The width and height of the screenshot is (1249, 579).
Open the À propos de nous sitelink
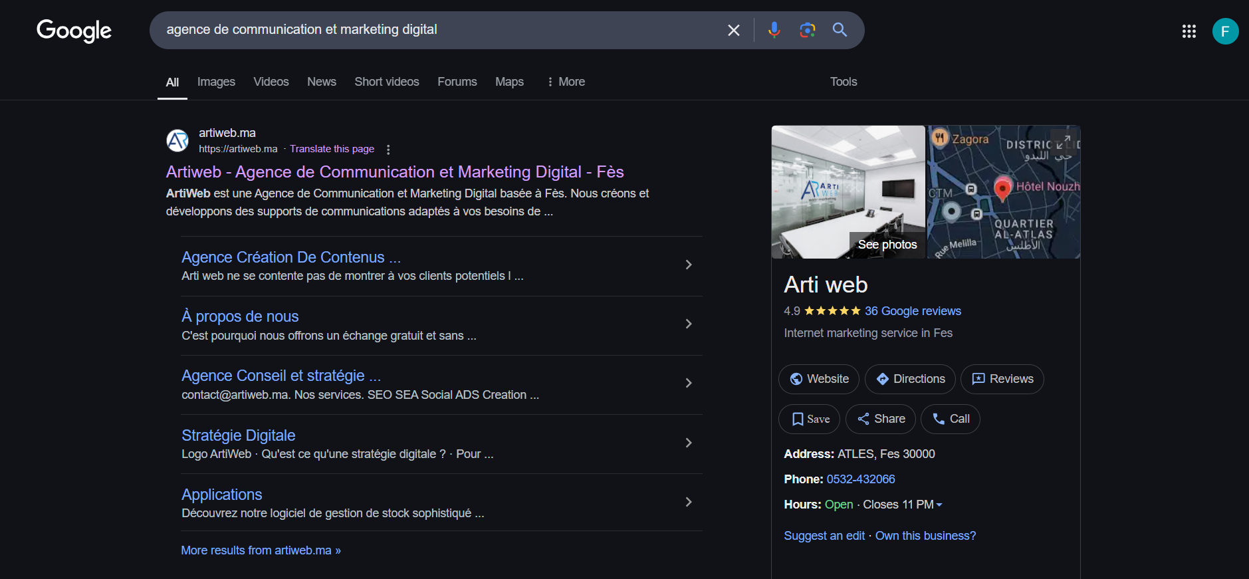[240, 316]
